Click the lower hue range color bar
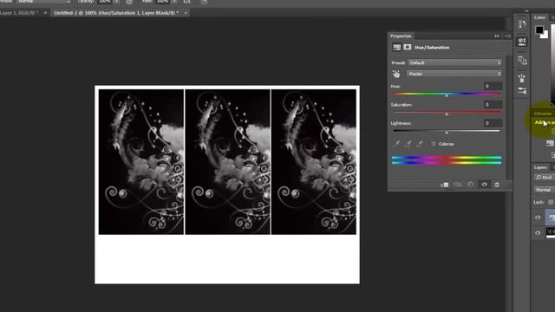Viewport: 555px width, 312px height. pos(447,163)
